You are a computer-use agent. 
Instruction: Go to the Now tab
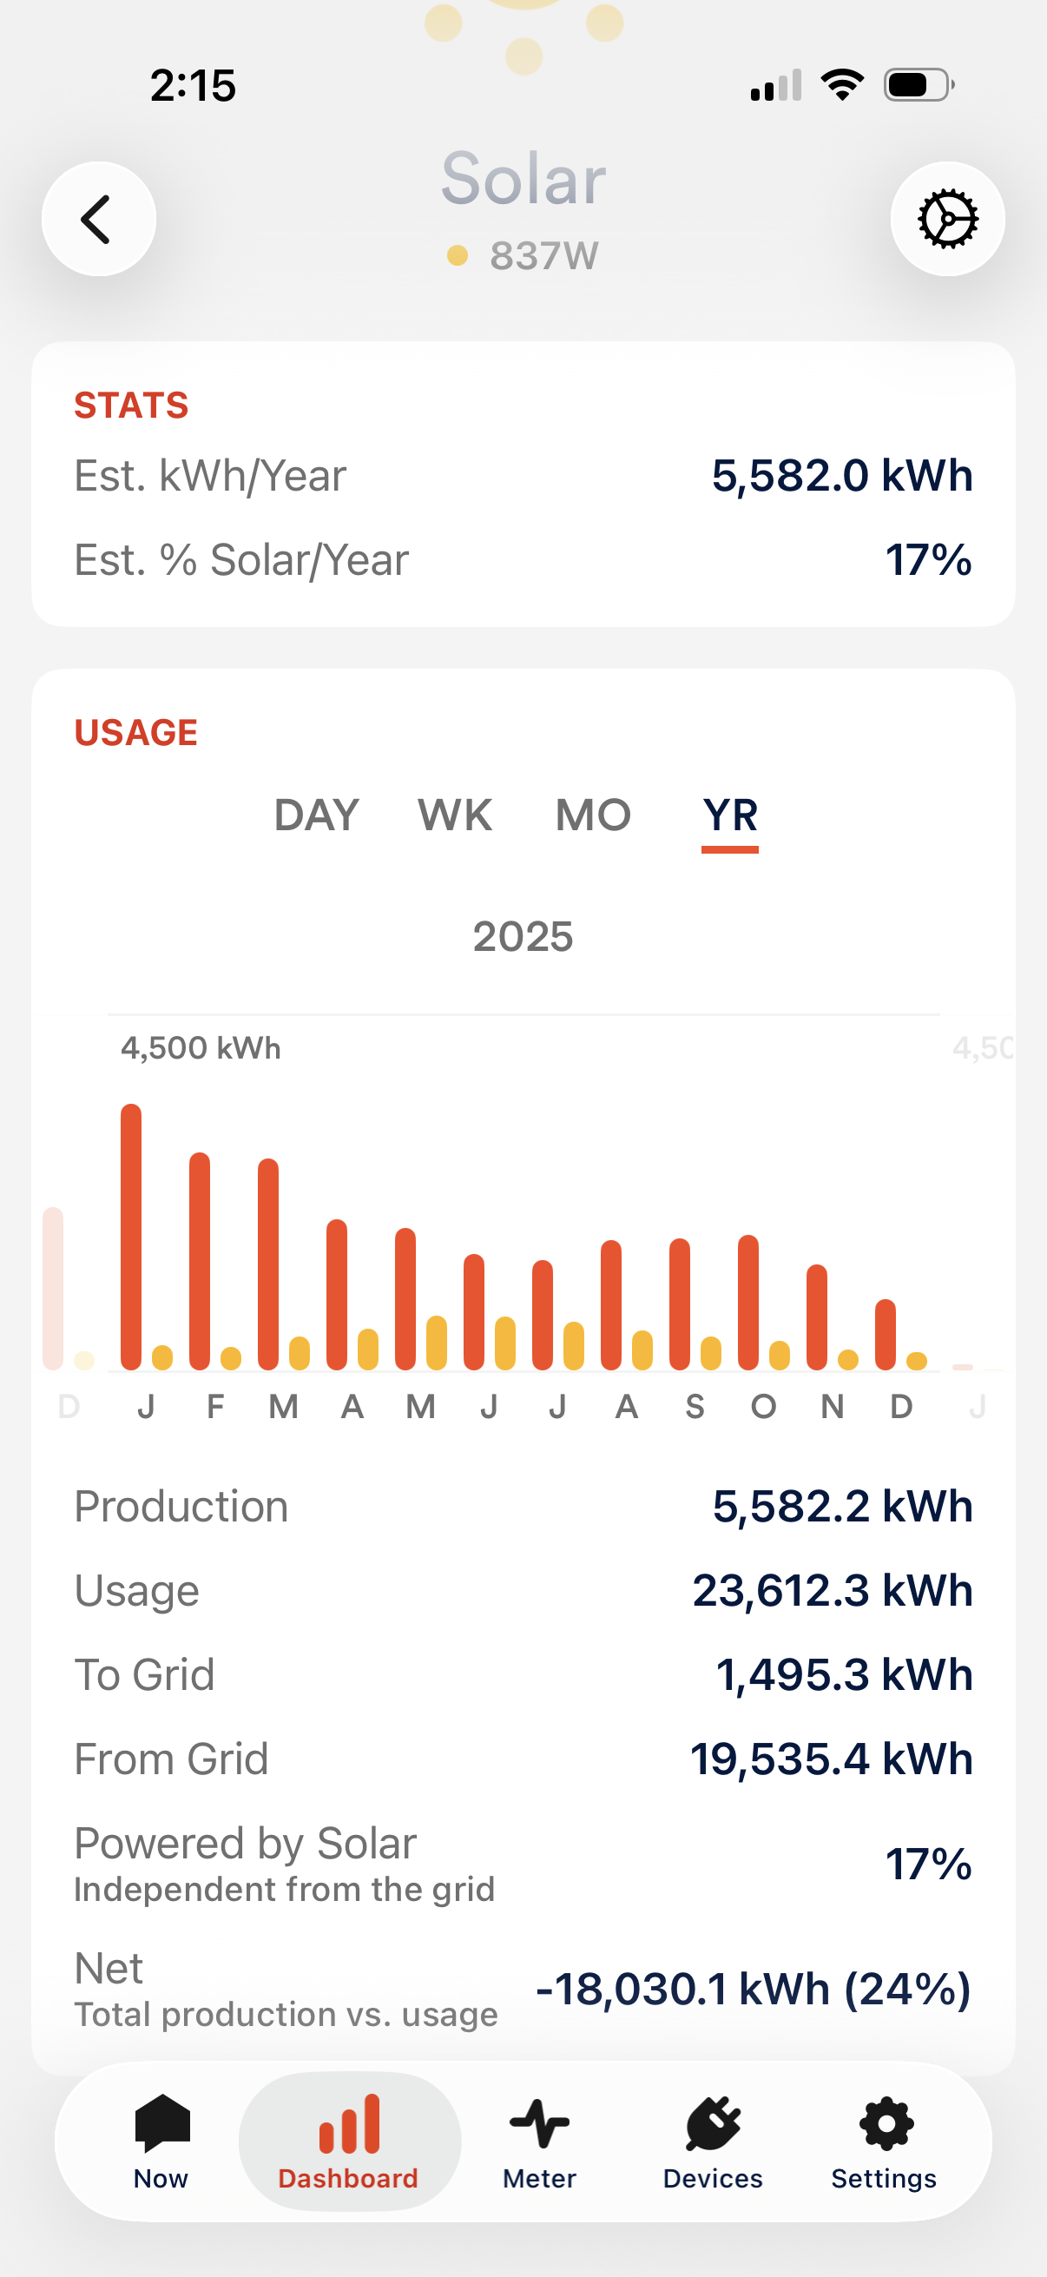[x=161, y=2140]
